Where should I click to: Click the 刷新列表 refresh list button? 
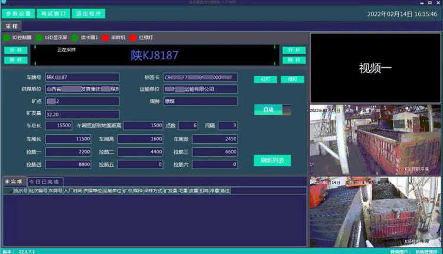[x=272, y=160]
